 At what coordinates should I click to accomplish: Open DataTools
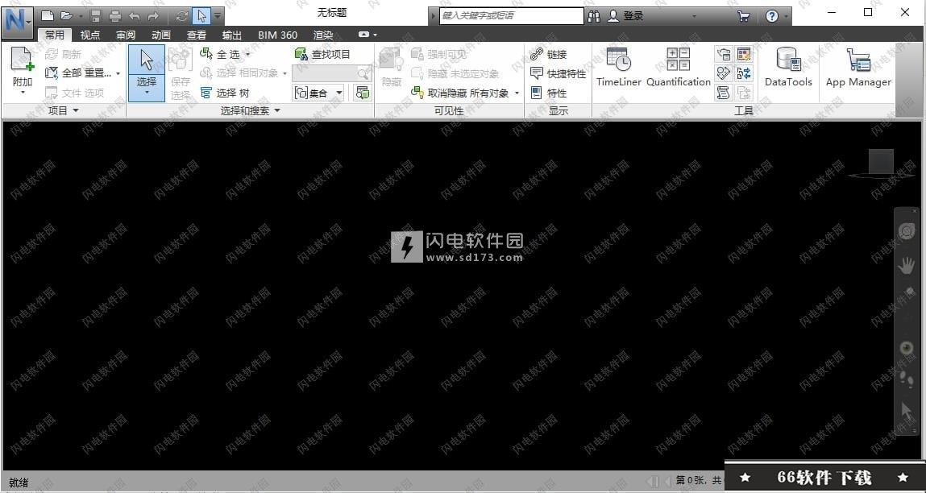point(788,68)
